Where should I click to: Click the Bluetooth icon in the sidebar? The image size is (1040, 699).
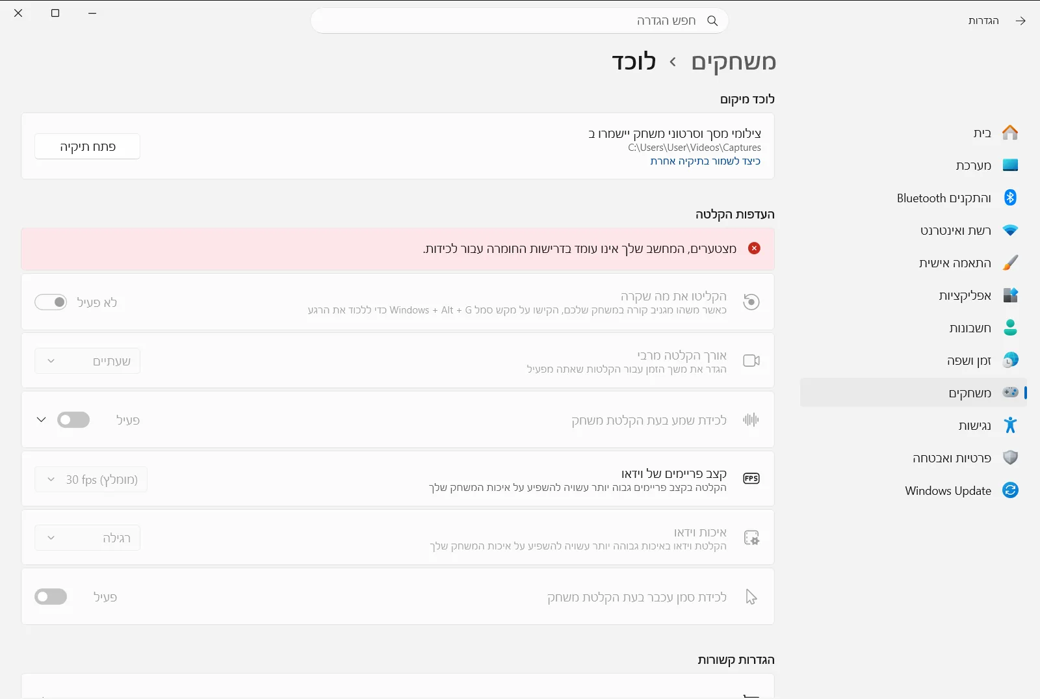click(1010, 198)
